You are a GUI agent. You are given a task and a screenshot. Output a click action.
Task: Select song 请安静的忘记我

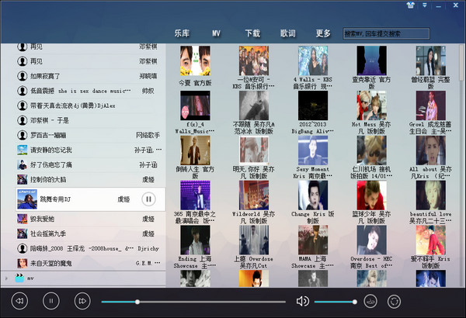(90, 150)
